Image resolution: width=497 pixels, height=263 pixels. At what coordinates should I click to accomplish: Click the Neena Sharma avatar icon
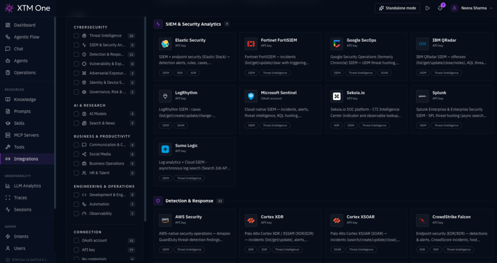(x=454, y=8)
